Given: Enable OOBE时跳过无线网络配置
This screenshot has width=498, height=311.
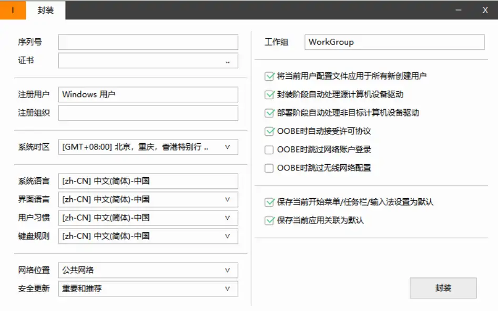Looking at the screenshot, I should [x=269, y=168].
